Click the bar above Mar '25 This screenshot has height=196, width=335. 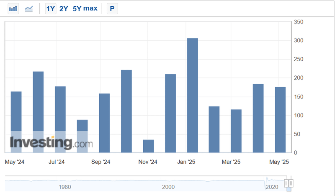click(x=236, y=131)
